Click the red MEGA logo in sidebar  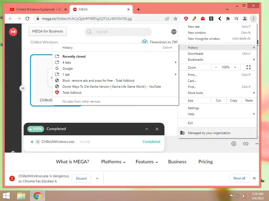tap(13, 32)
